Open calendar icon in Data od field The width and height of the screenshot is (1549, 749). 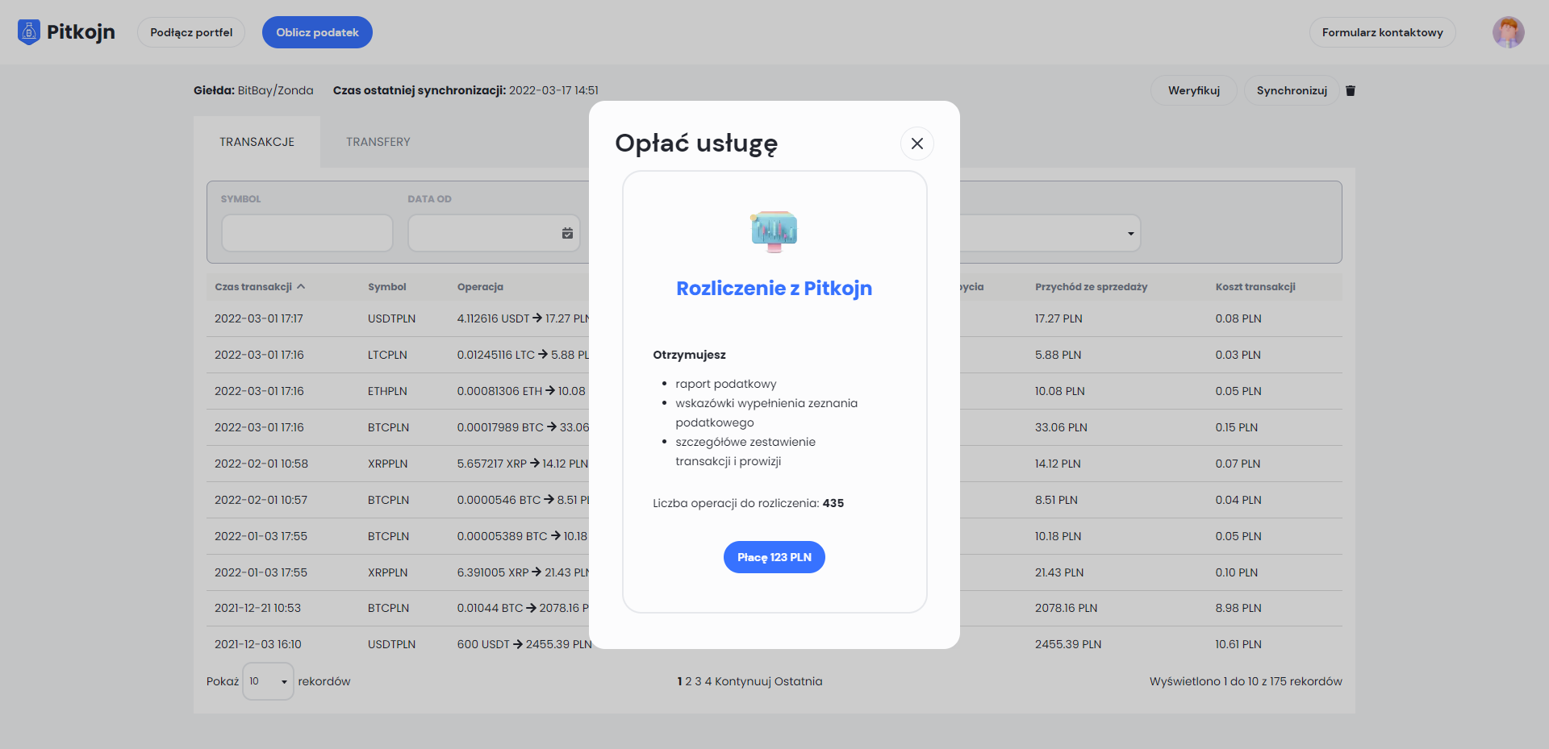(567, 233)
